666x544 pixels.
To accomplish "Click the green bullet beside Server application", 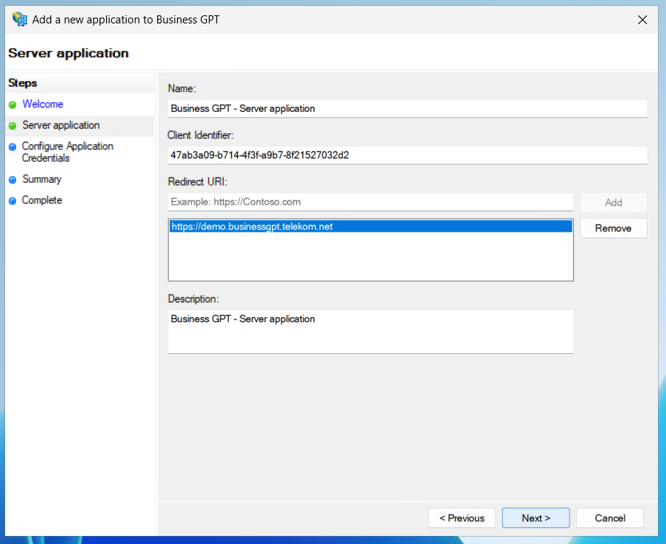I will [12, 126].
